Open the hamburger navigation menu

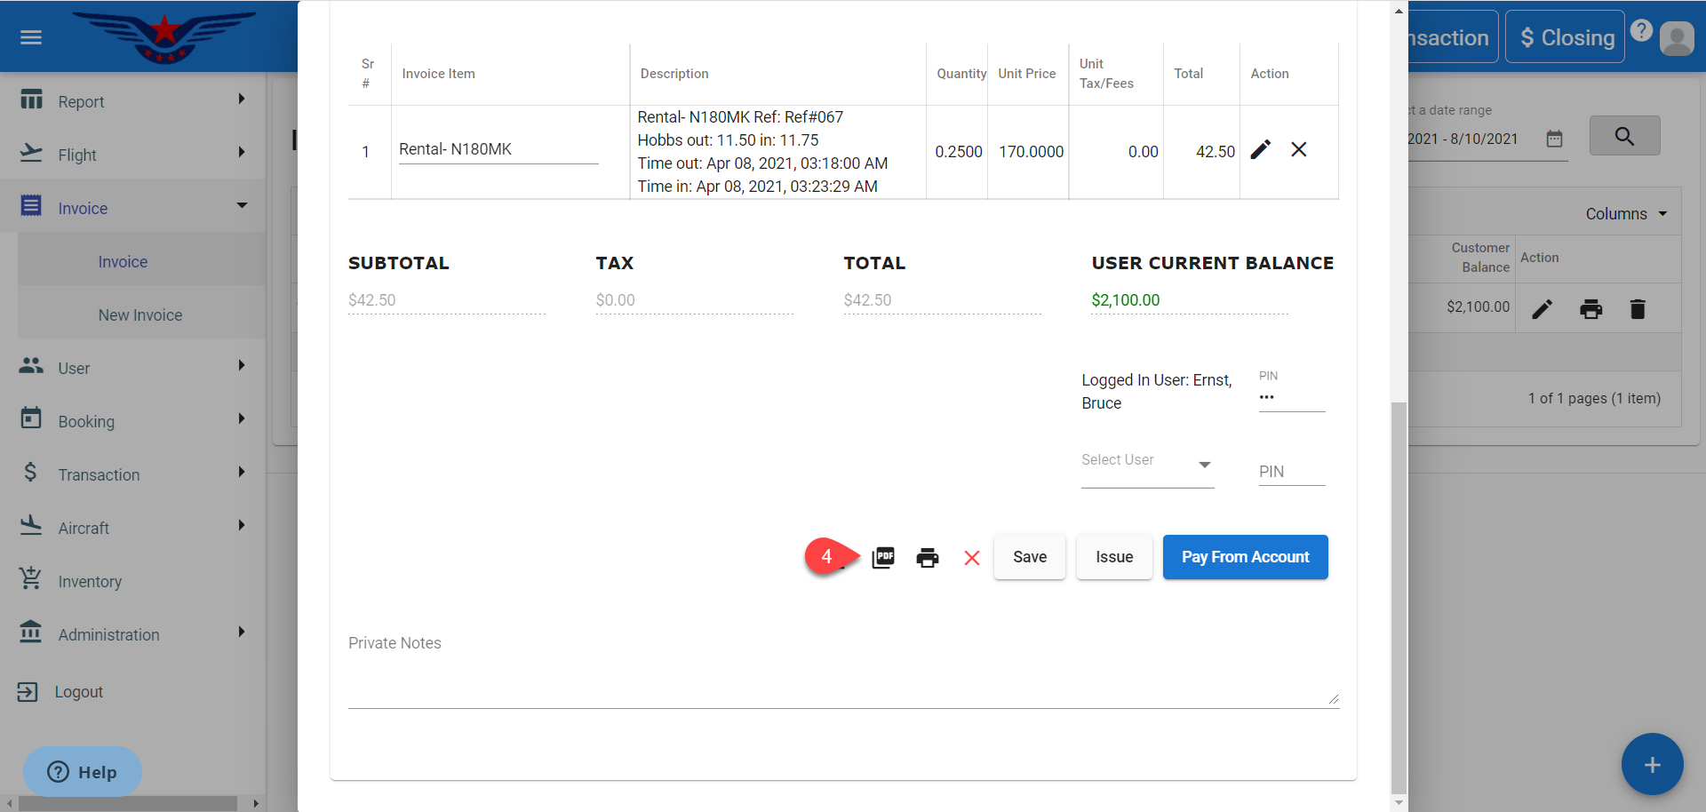coord(31,37)
